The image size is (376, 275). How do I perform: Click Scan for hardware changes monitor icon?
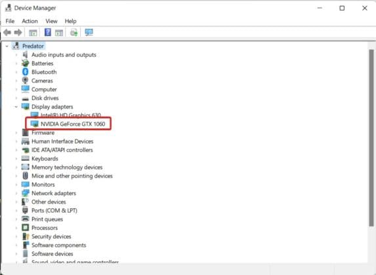[x=89, y=32]
